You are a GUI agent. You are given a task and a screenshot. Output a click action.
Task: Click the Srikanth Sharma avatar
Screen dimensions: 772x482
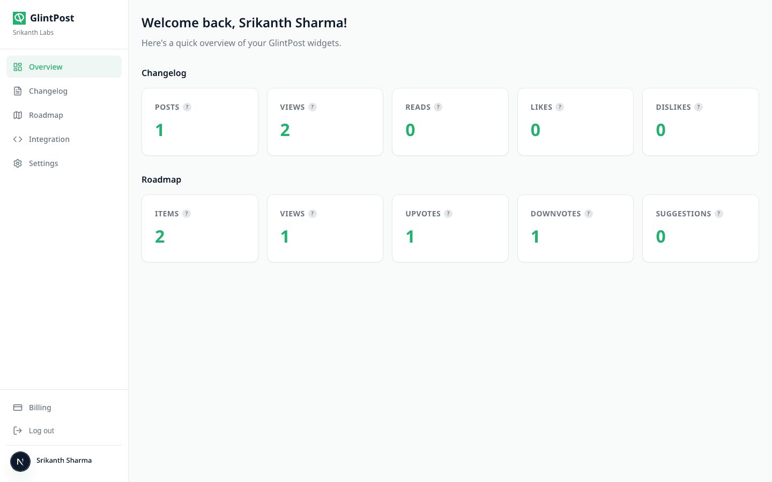pyautogui.click(x=20, y=461)
